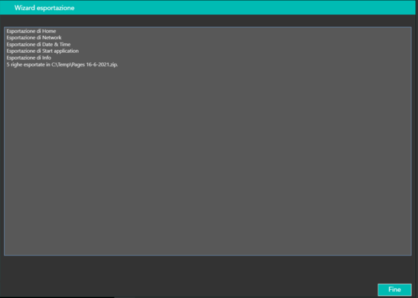Viewport: 418px width, 298px height.
Task: Select the 'Esportazione di Home' log line
Action: [31, 31]
